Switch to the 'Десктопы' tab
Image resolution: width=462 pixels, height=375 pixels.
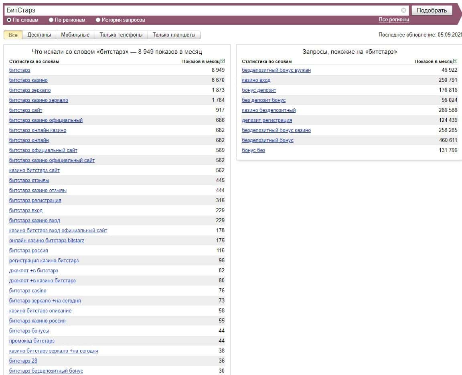[x=39, y=35]
